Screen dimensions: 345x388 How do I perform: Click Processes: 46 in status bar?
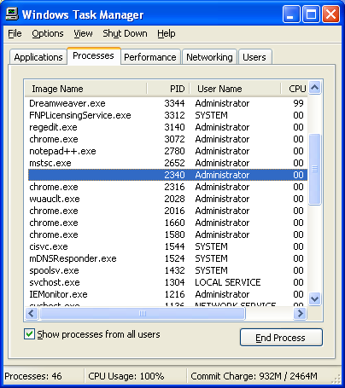[33, 376]
